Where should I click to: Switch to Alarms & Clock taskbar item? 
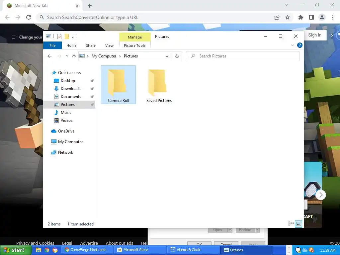coord(194,250)
